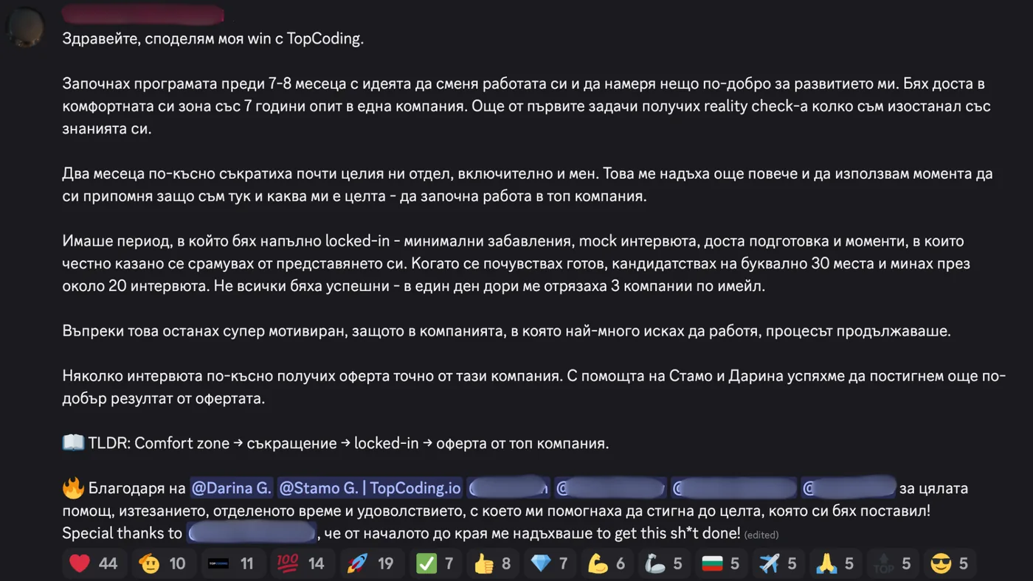Viewport: 1033px width, 581px height.
Task: Open the blurred author username above message
Action: click(143, 14)
